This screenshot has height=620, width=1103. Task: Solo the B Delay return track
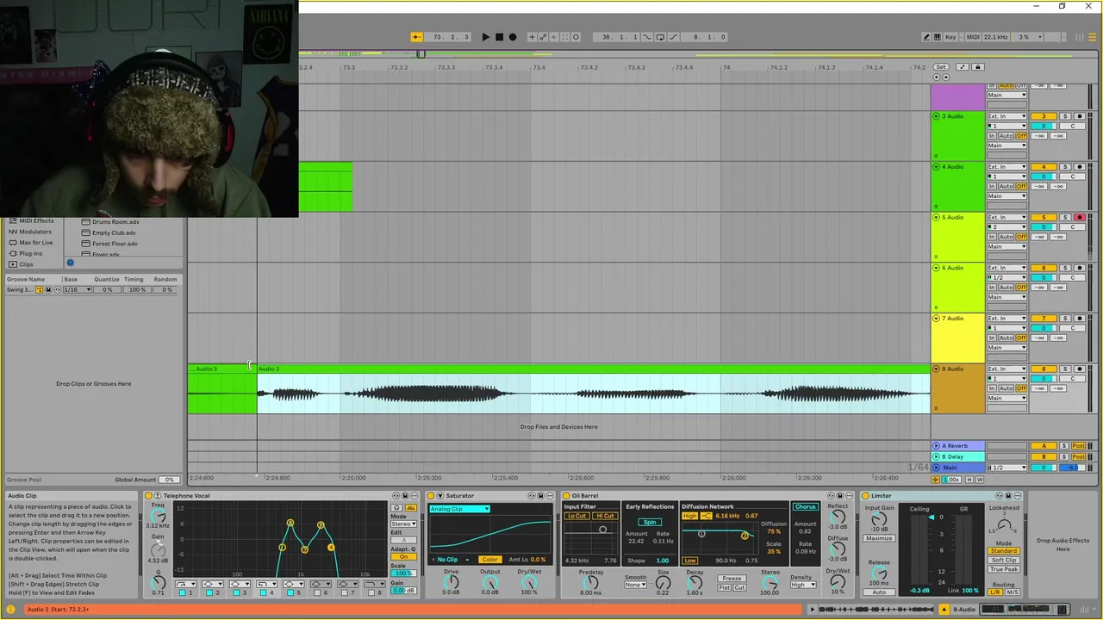(1065, 456)
